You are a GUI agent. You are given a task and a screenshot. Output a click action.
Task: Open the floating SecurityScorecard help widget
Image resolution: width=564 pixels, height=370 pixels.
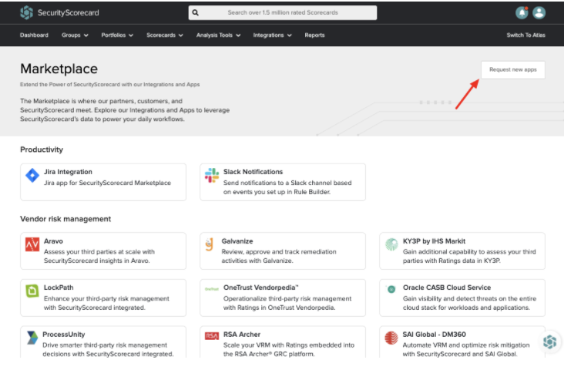[549, 341]
